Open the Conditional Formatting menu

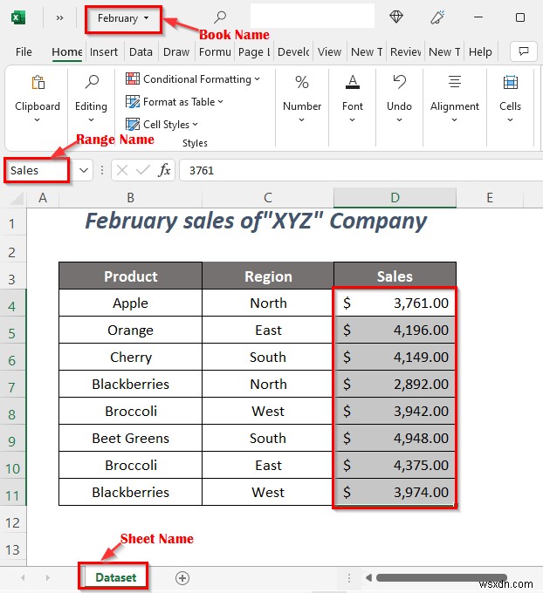[x=193, y=79]
